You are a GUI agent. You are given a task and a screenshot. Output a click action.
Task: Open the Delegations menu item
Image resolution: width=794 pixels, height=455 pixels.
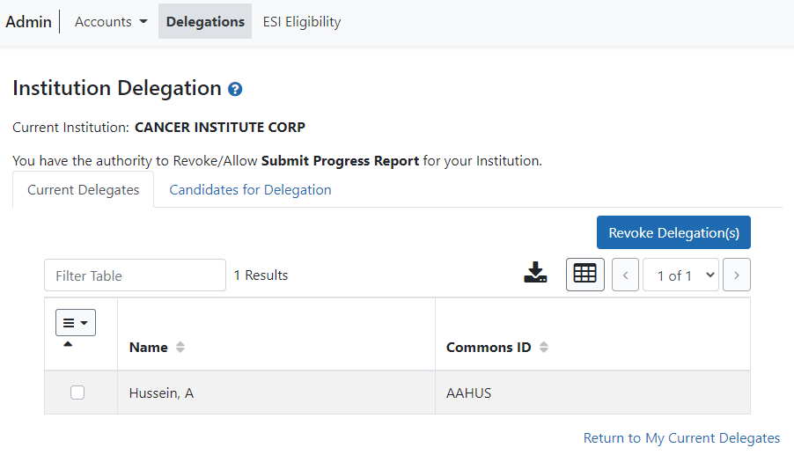tap(205, 22)
